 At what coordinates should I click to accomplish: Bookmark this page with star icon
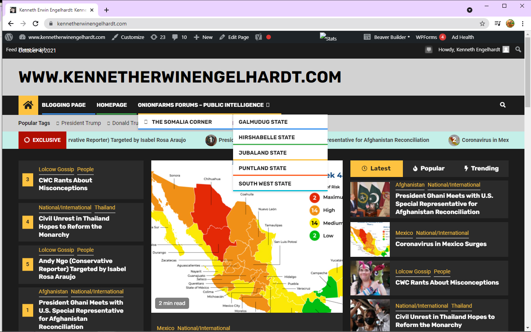(x=482, y=24)
